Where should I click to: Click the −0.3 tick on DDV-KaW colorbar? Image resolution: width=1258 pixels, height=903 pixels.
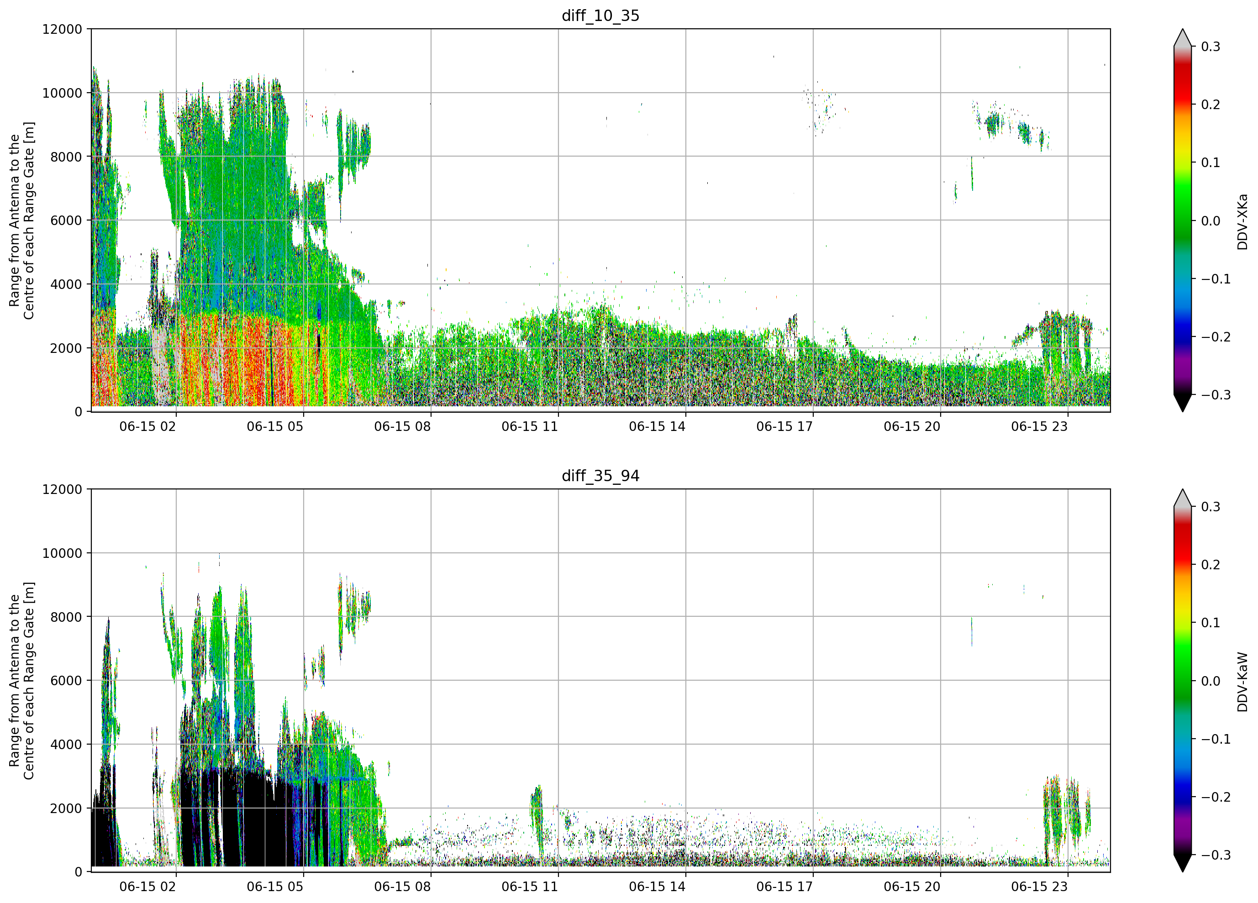tap(1216, 855)
